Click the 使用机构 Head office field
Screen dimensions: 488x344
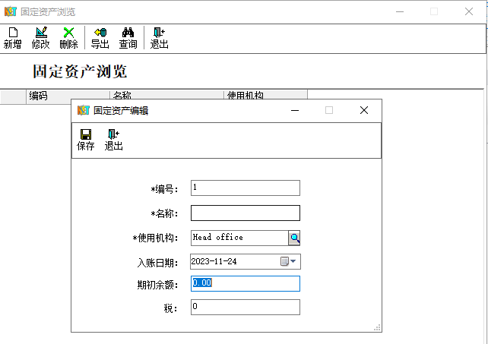click(239, 238)
